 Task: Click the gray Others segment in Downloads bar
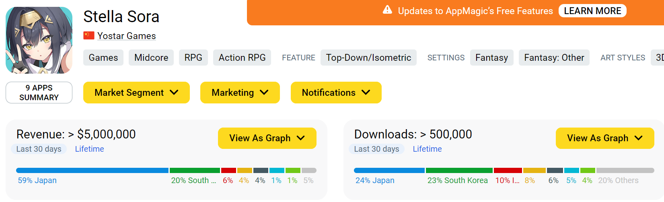click(625, 171)
